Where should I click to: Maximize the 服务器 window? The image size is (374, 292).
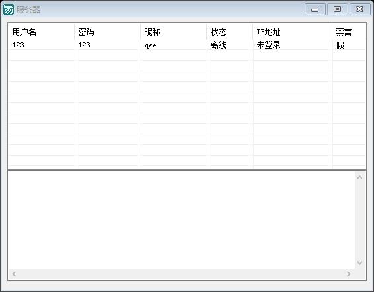pos(337,9)
